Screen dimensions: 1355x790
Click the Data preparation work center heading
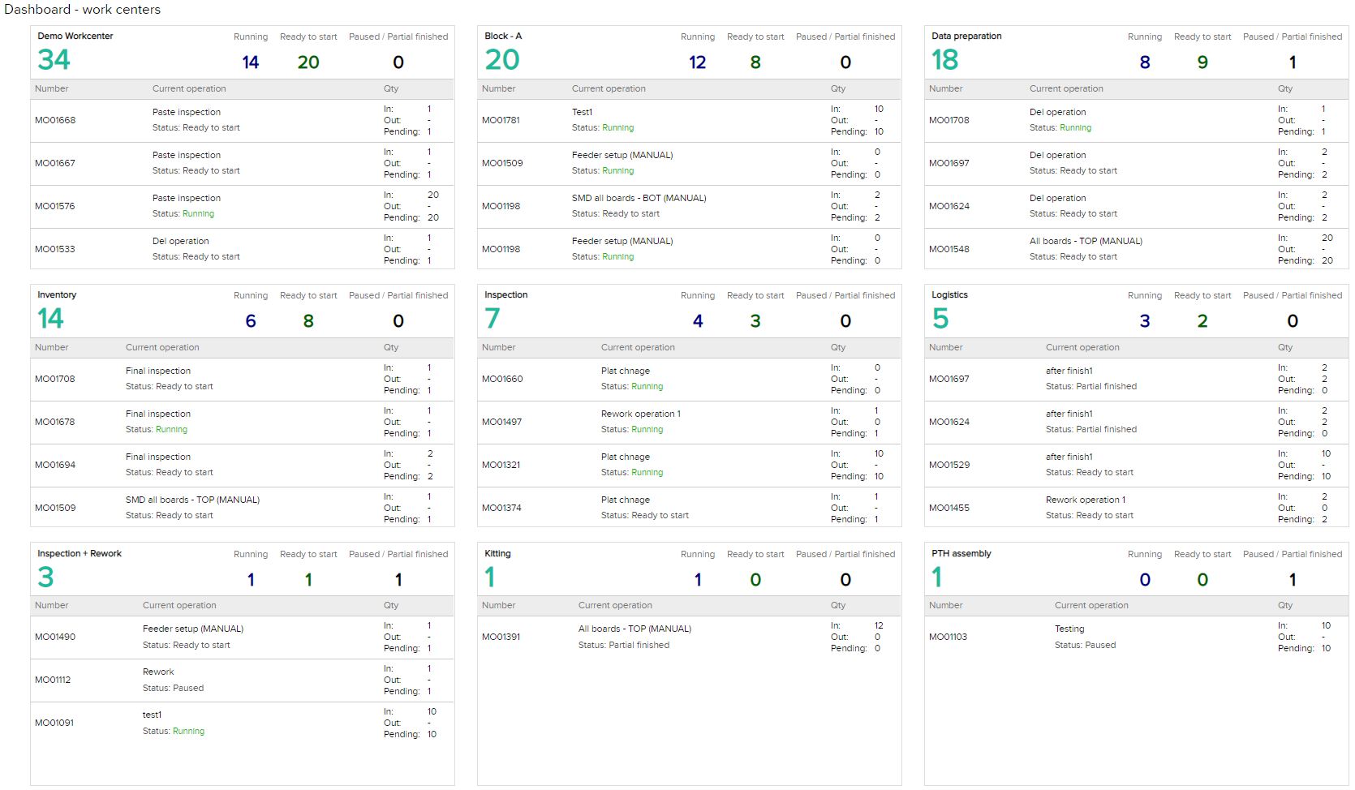[x=966, y=36]
